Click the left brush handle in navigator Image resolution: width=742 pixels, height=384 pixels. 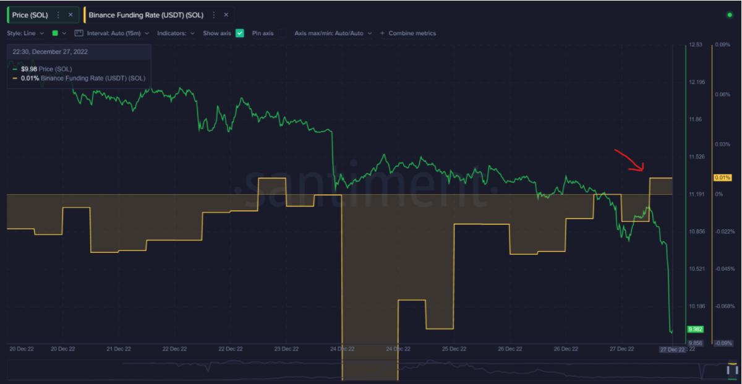(728, 369)
